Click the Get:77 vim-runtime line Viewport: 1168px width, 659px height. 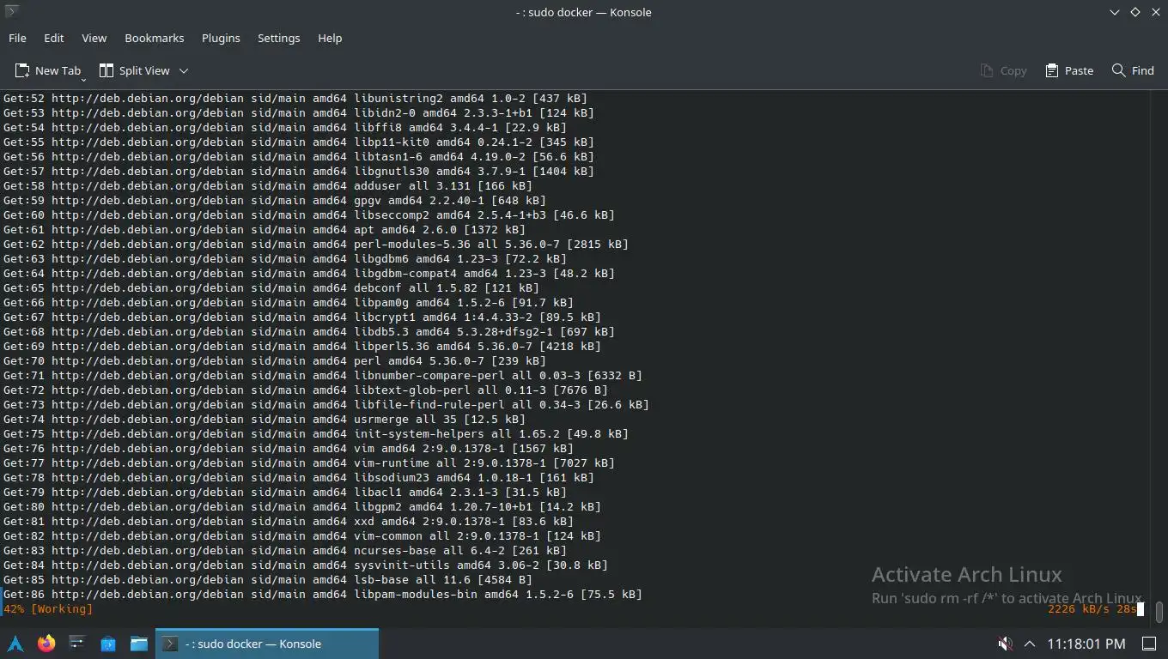coord(309,463)
